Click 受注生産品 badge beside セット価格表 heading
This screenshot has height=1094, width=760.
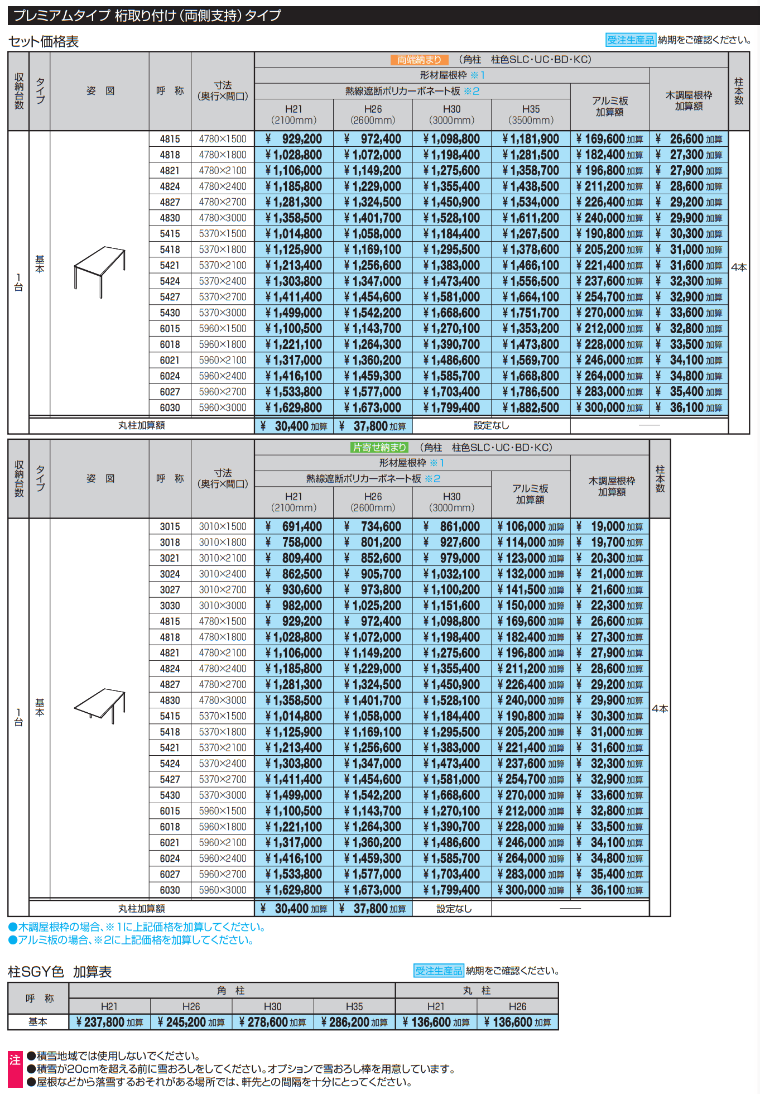click(630, 40)
